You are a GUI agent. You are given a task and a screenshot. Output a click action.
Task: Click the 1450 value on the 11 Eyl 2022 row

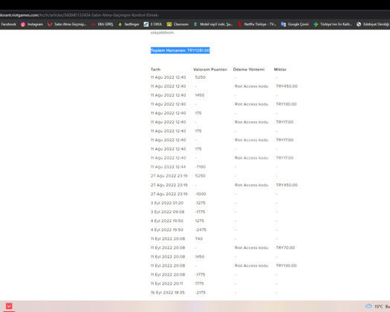point(200,257)
